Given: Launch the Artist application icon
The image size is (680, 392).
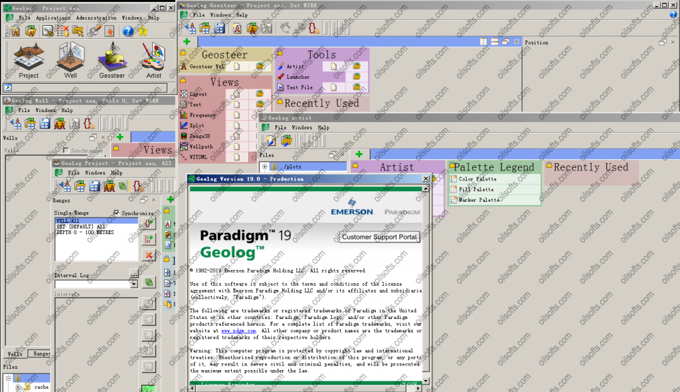Looking at the screenshot, I should [x=153, y=60].
